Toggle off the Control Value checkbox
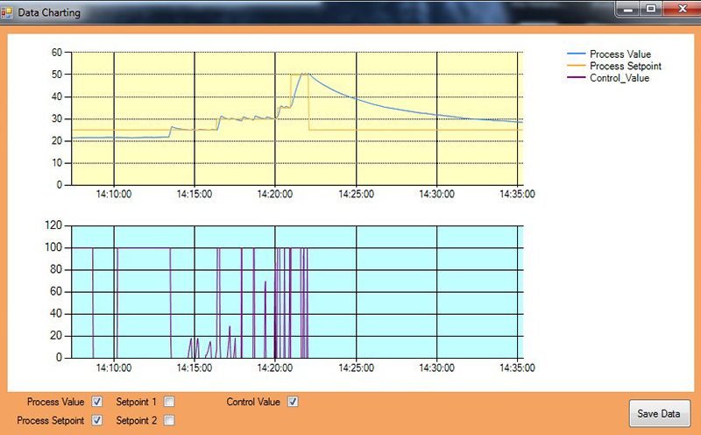The image size is (701, 435). click(294, 402)
